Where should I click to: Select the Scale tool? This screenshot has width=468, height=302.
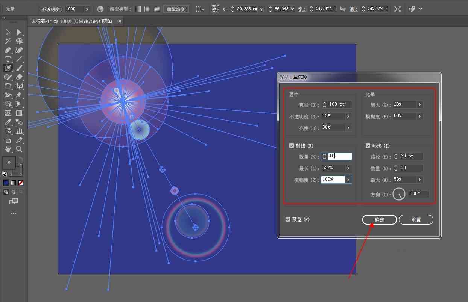coord(19,86)
